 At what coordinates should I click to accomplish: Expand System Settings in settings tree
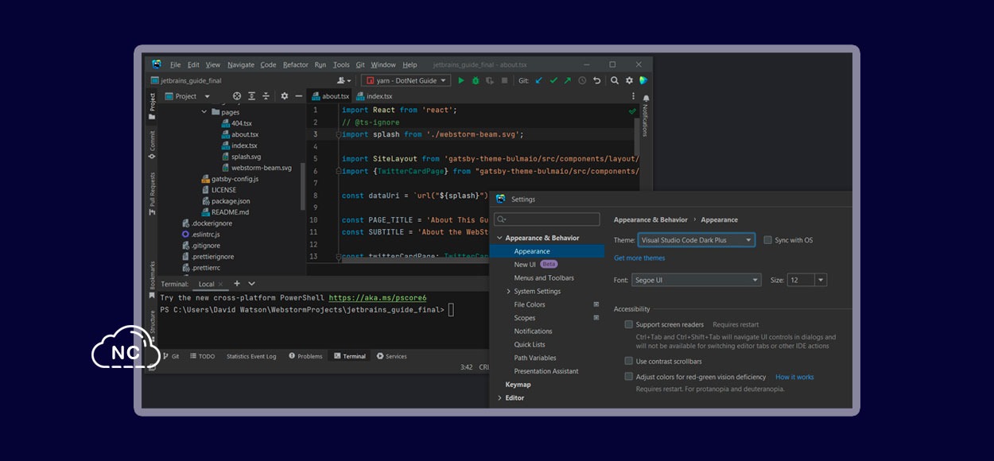pos(508,292)
